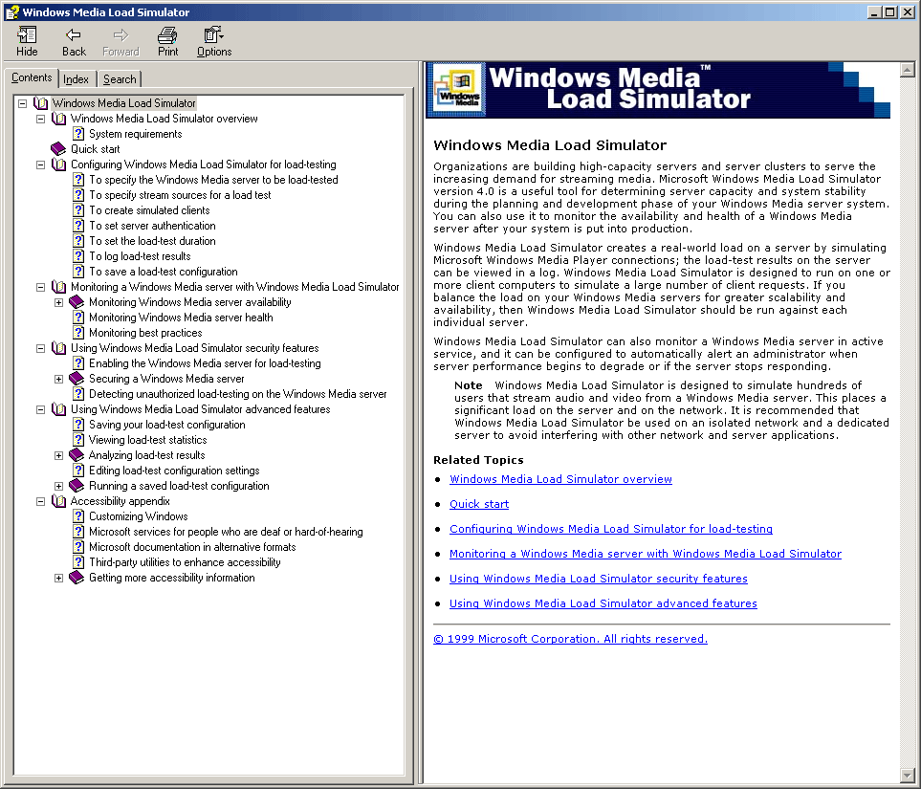
Task: Click the question icon beside To create simulated clients
Action: [x=78, y=210]
